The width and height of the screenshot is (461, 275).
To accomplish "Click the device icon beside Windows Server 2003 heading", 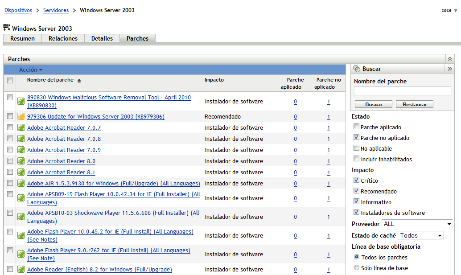I will tap(7, 27).
